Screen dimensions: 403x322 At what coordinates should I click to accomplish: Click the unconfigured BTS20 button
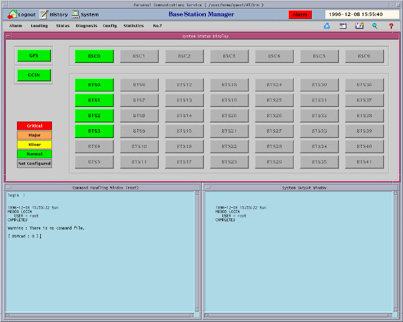coord(229,115)
